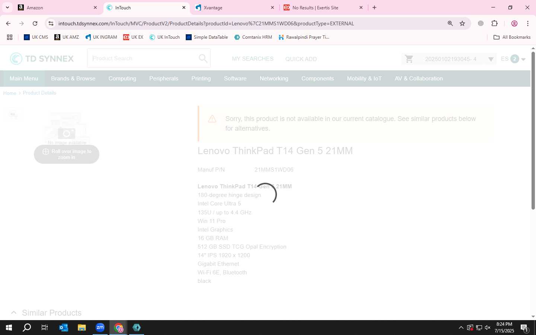Open Chrome three-dot menu

pyautogui.click(x=528, y=23)
